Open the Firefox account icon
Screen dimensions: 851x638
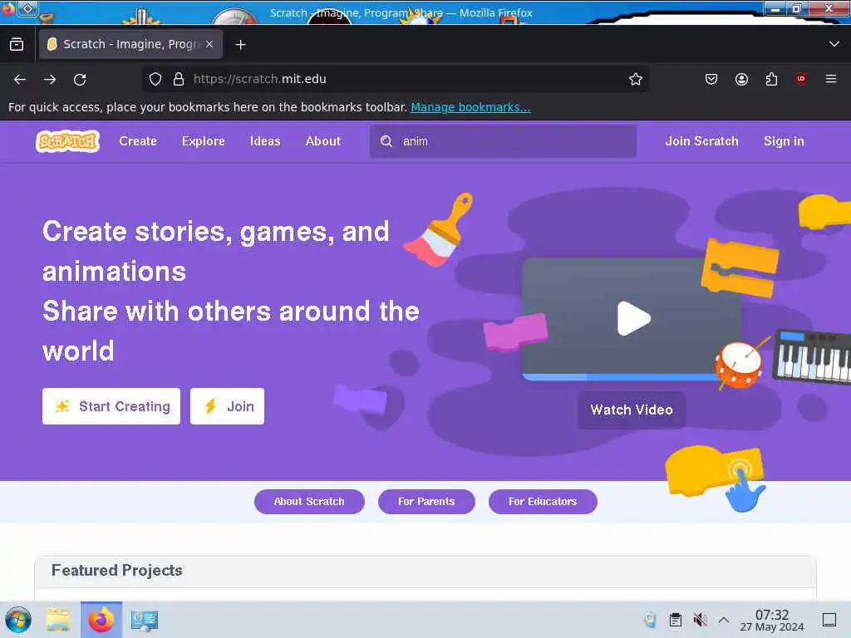tap(741, 79)
